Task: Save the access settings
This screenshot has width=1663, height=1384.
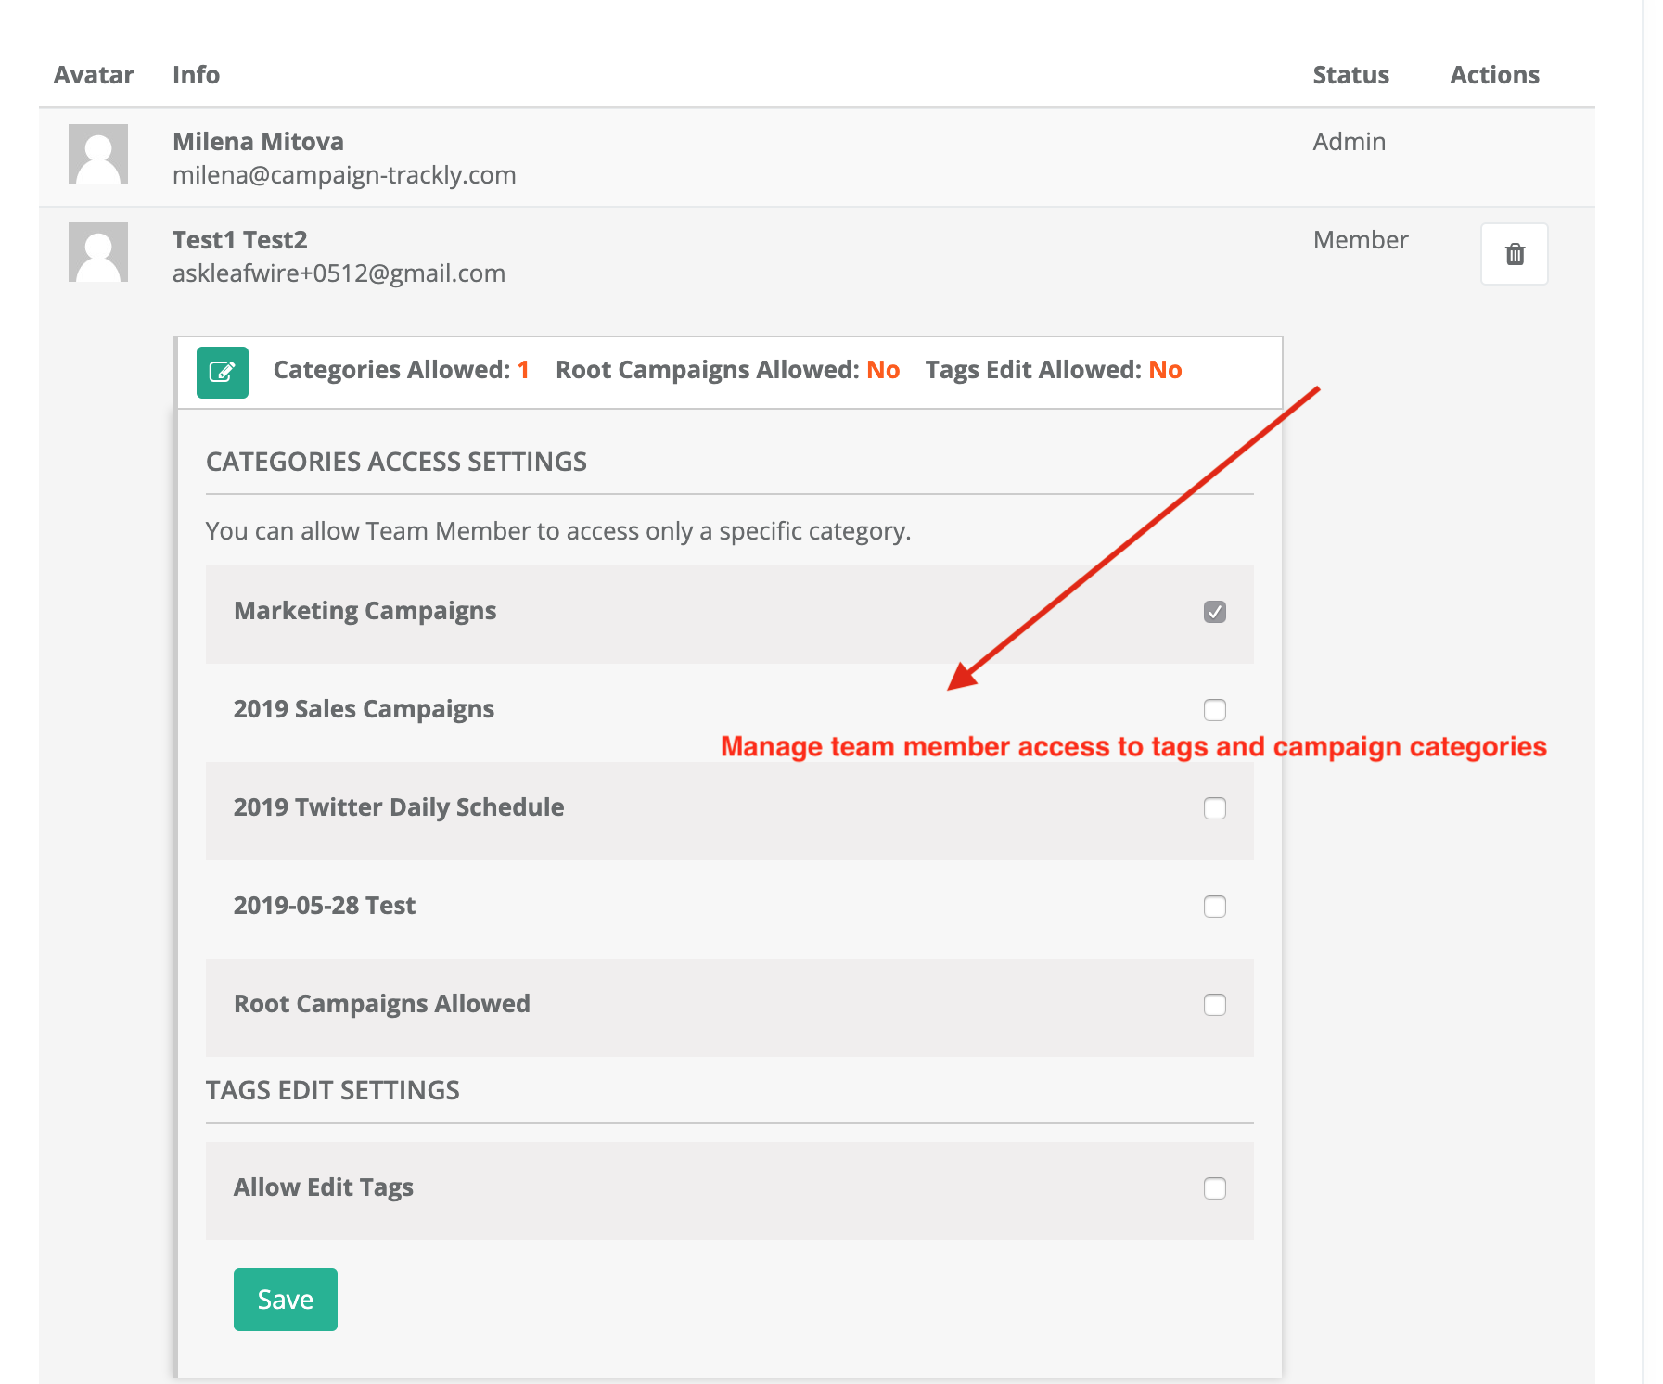Action: tap(286, 1300)
